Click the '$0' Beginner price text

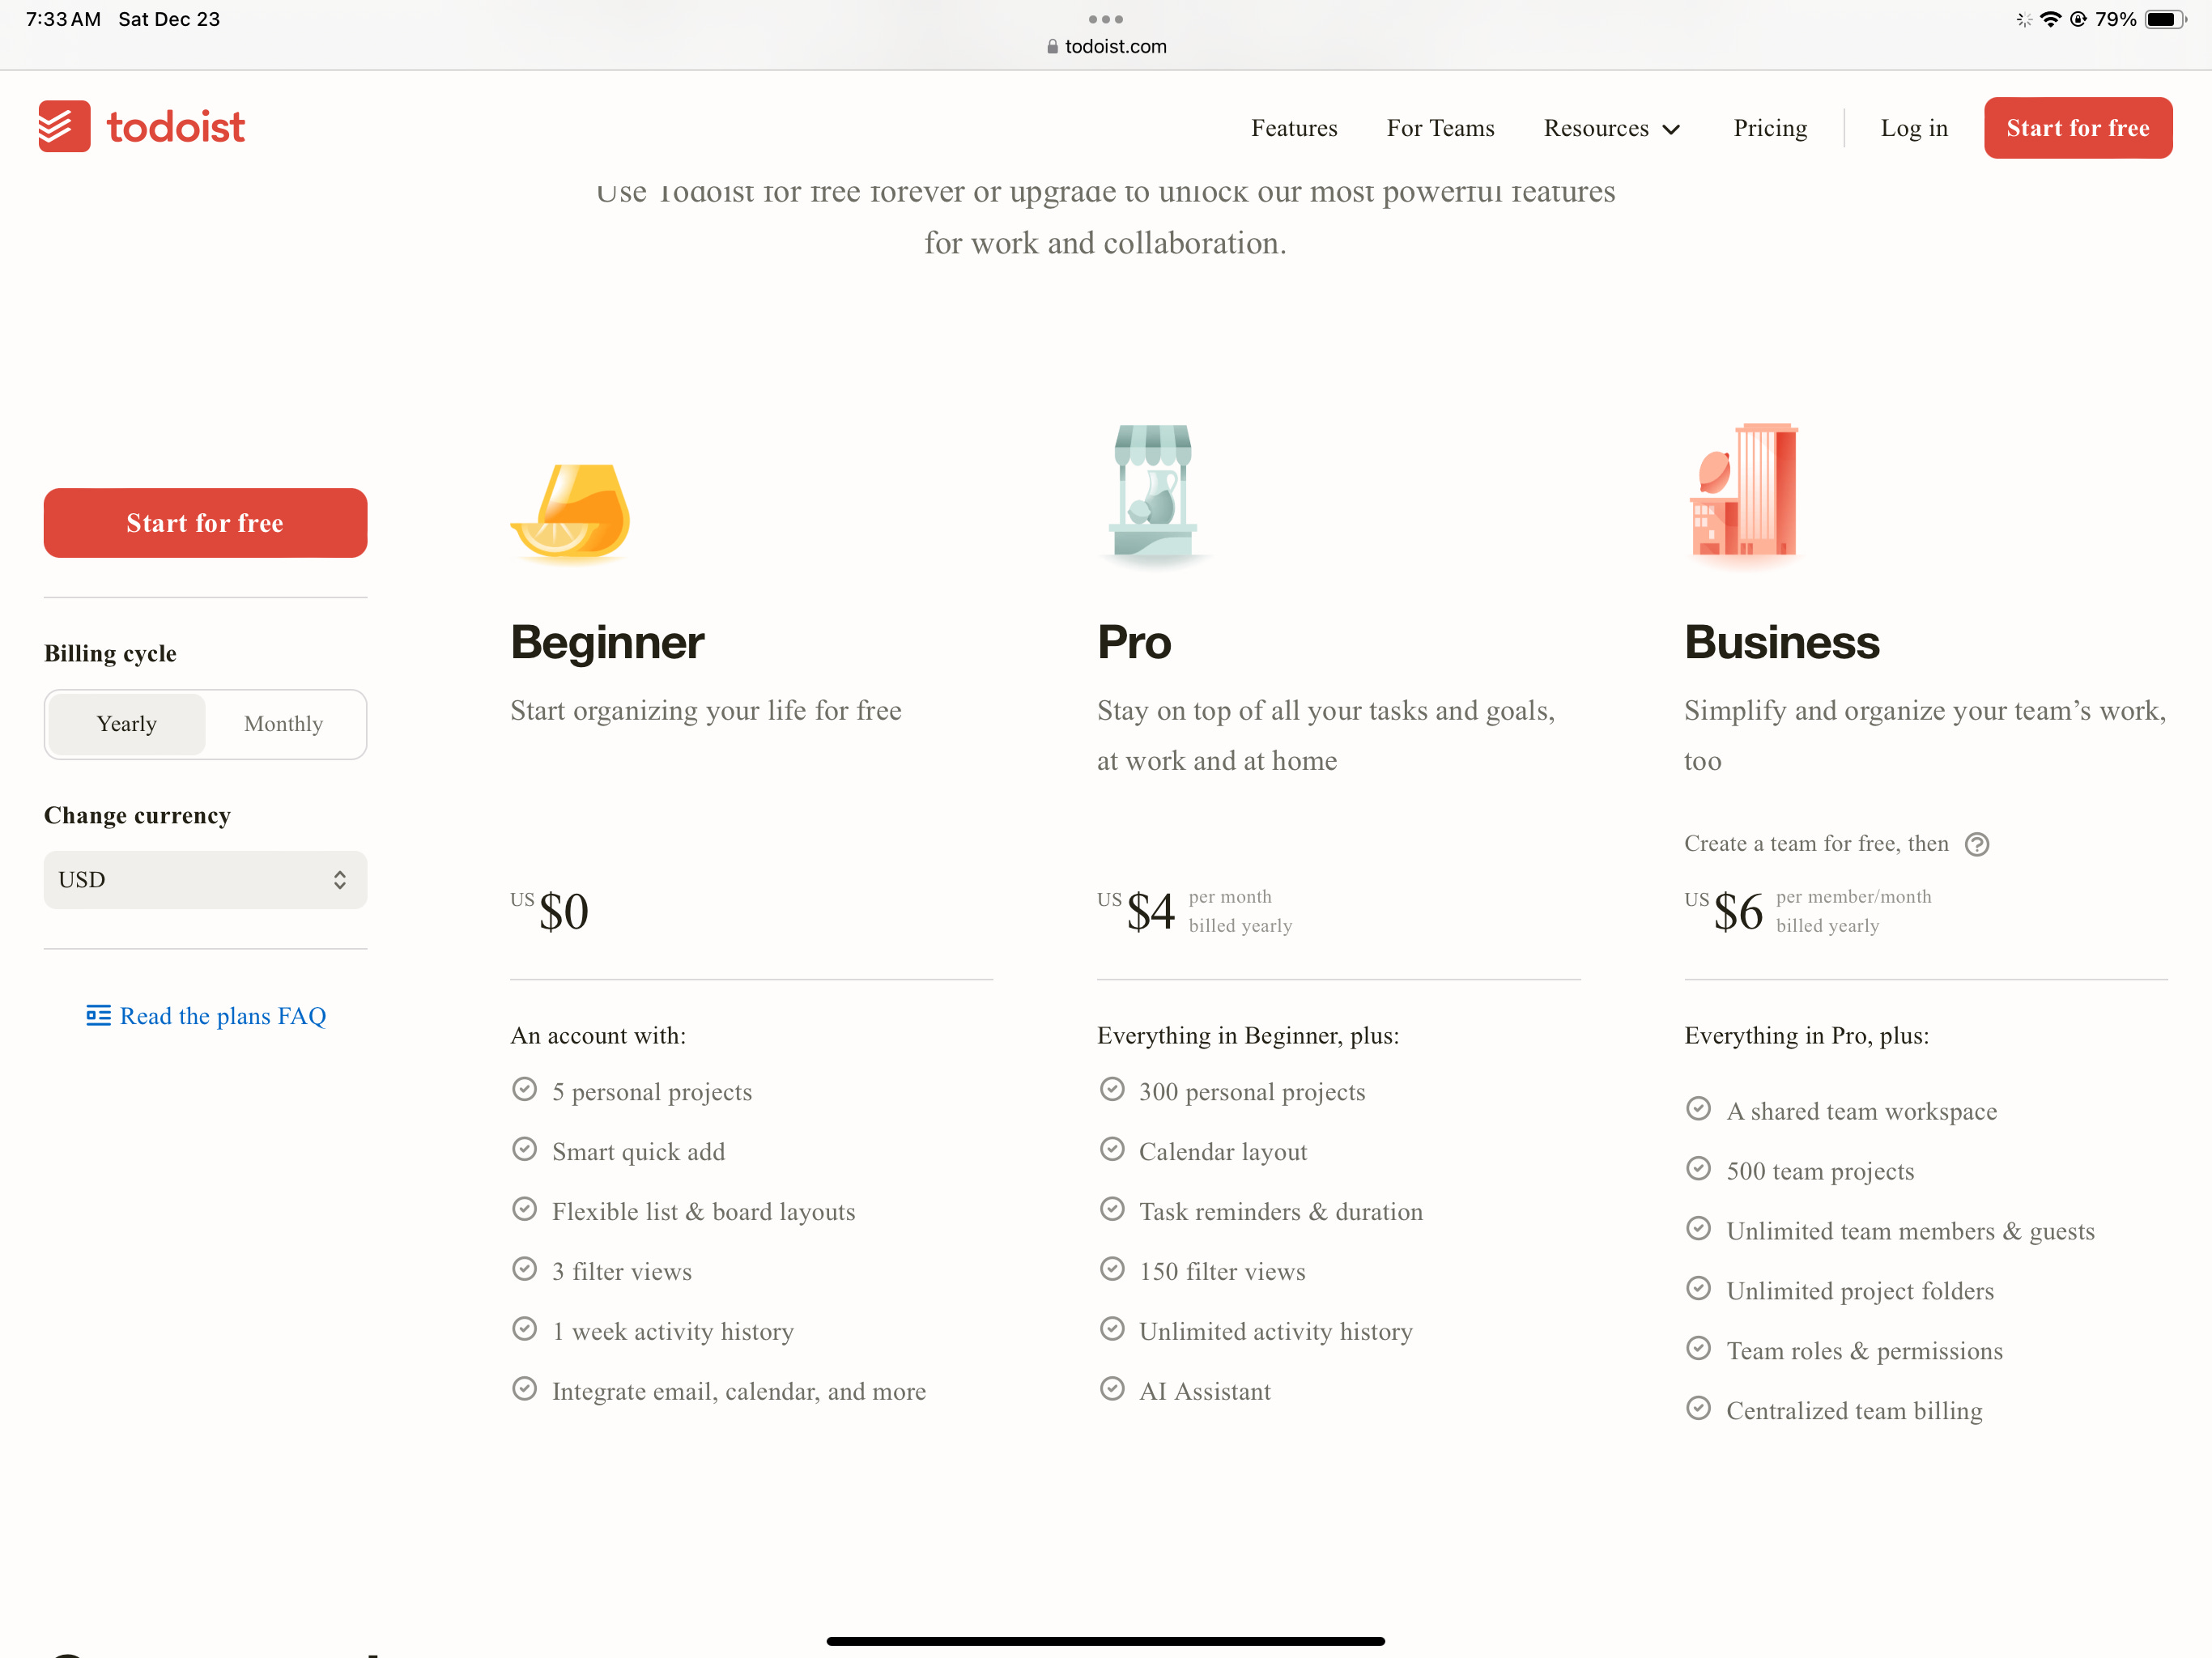[x=563, y=911]
